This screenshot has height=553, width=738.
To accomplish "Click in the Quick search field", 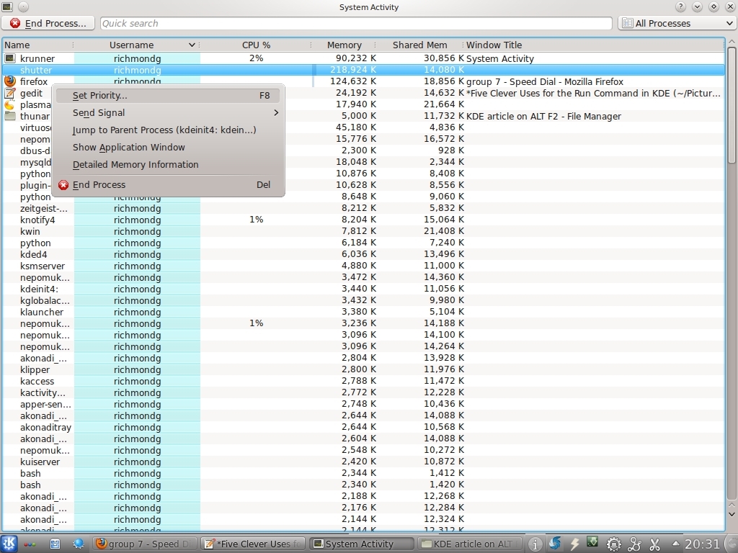I will (356, 23).
